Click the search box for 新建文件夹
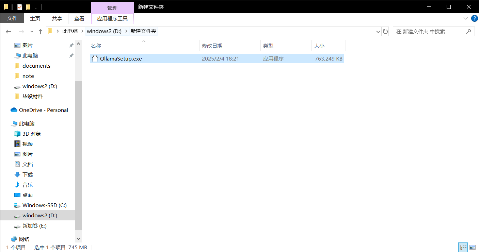 (x=429, y=31)
